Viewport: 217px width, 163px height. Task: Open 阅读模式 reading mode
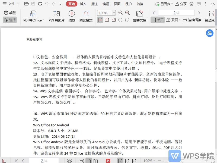pyautogui.click(x=86, y=14)
